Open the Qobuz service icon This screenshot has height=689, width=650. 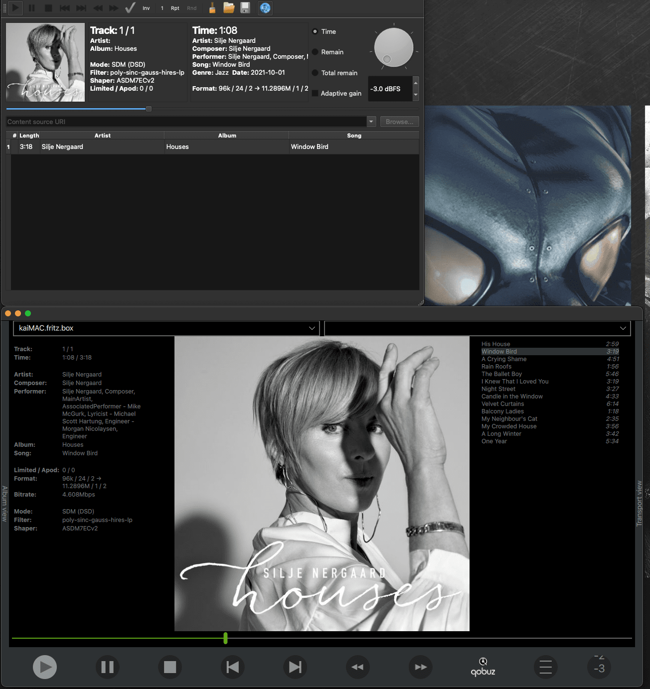pos(483,667)
